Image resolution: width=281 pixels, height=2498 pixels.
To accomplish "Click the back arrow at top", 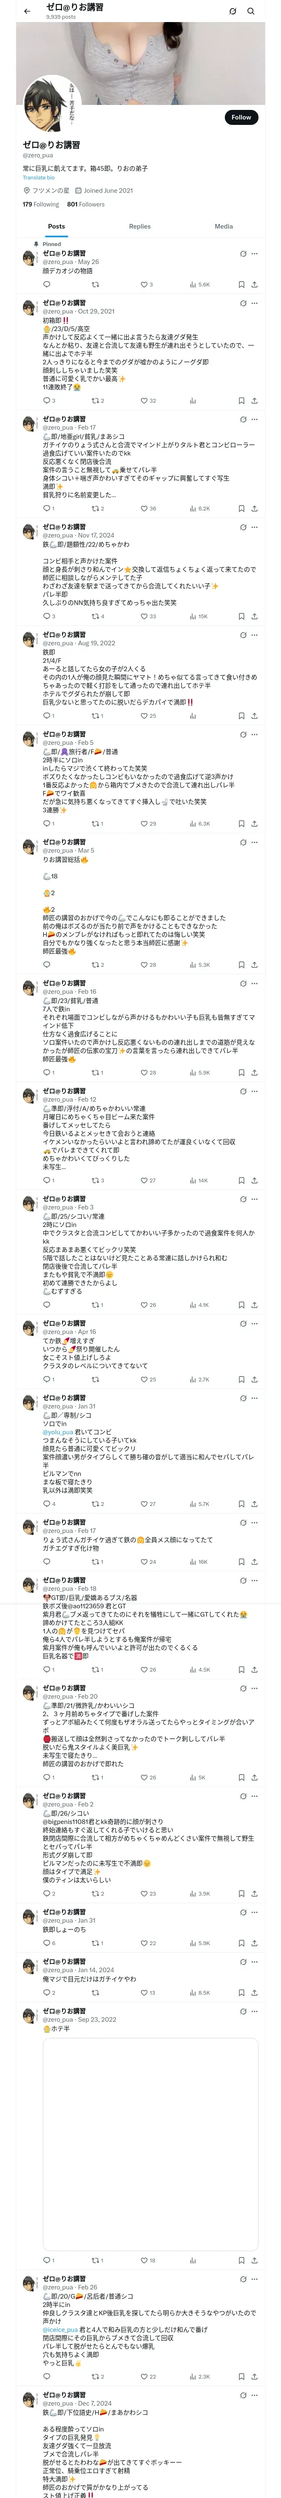I will pyautogui.click(x=27, y=12).
